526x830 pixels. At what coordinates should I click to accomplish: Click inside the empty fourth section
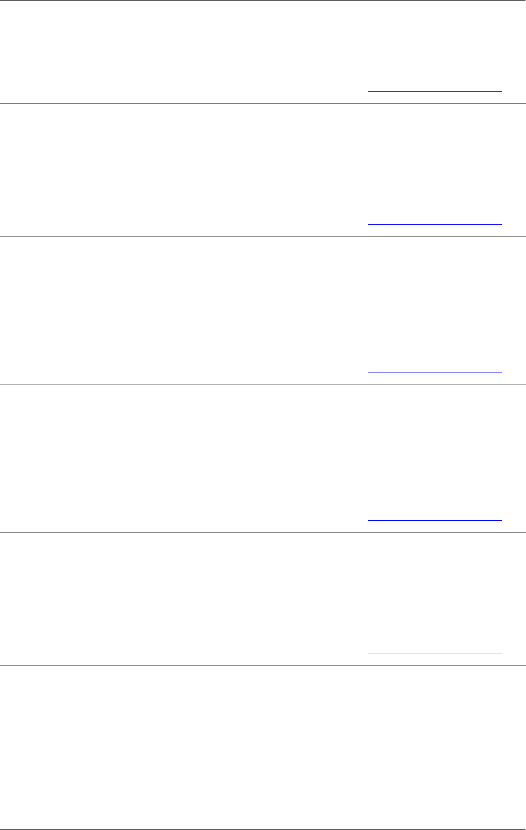point(263,451)
